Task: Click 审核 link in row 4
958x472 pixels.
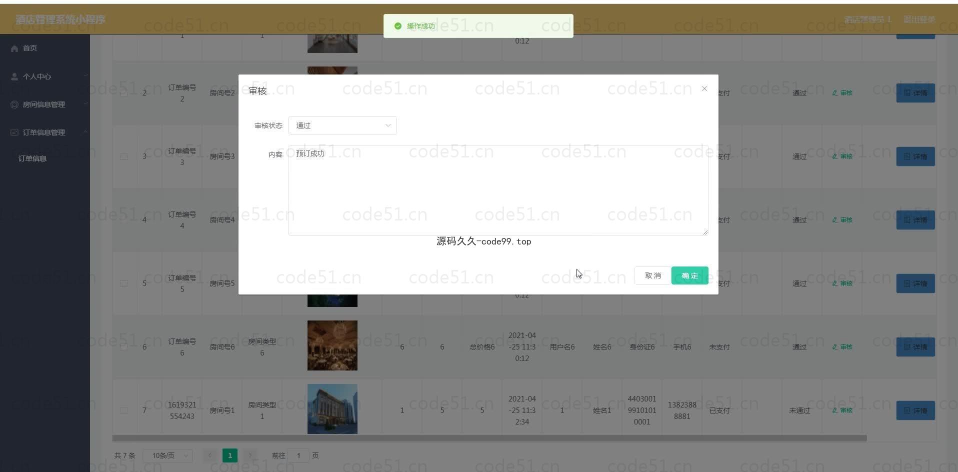Action: click(x=842, y=220)
